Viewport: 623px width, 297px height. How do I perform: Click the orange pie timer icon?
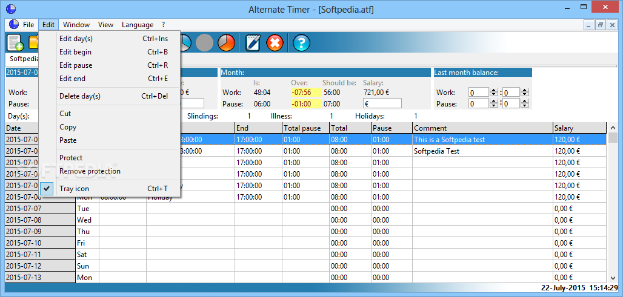[226, 42]
